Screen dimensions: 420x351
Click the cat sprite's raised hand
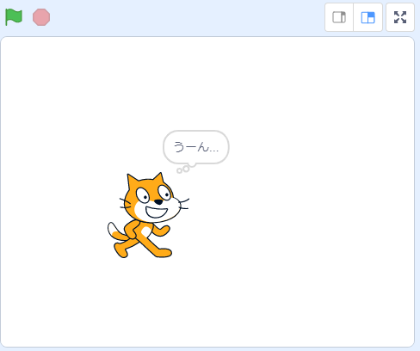tap(163, 231)
